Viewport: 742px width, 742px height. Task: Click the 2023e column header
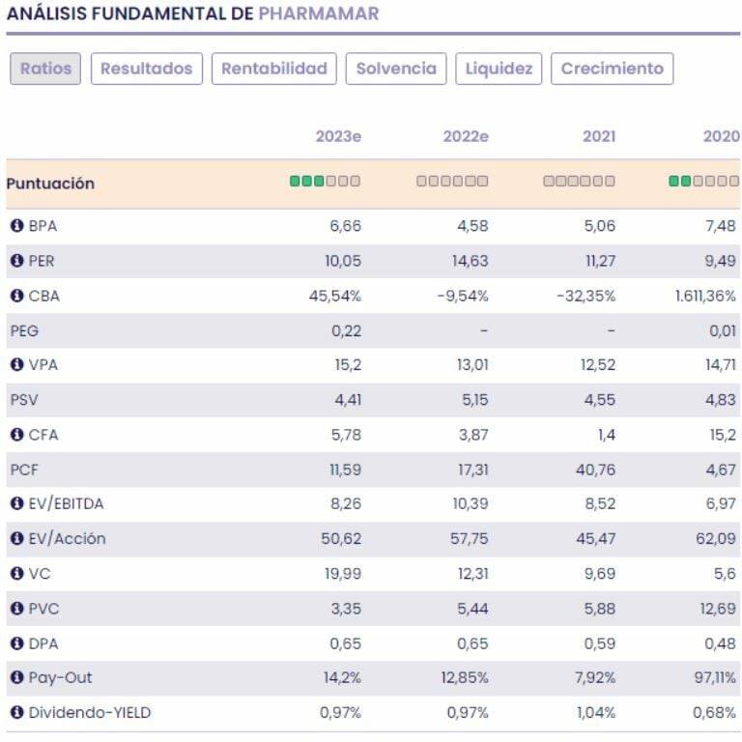pyautogui.click(x=338, y=136)
